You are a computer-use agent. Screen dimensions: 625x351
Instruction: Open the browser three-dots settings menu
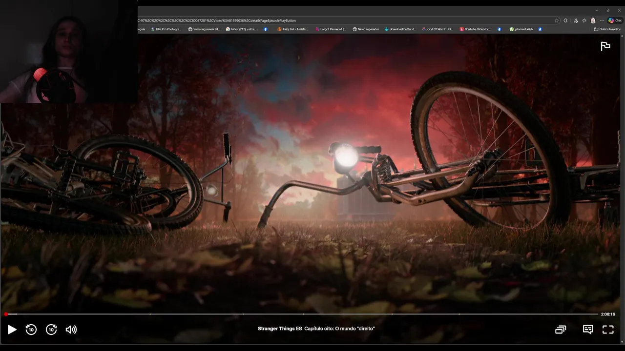pos(602,20)
